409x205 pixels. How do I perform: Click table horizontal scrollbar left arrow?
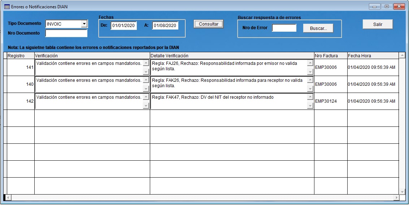tap(8, 197)
